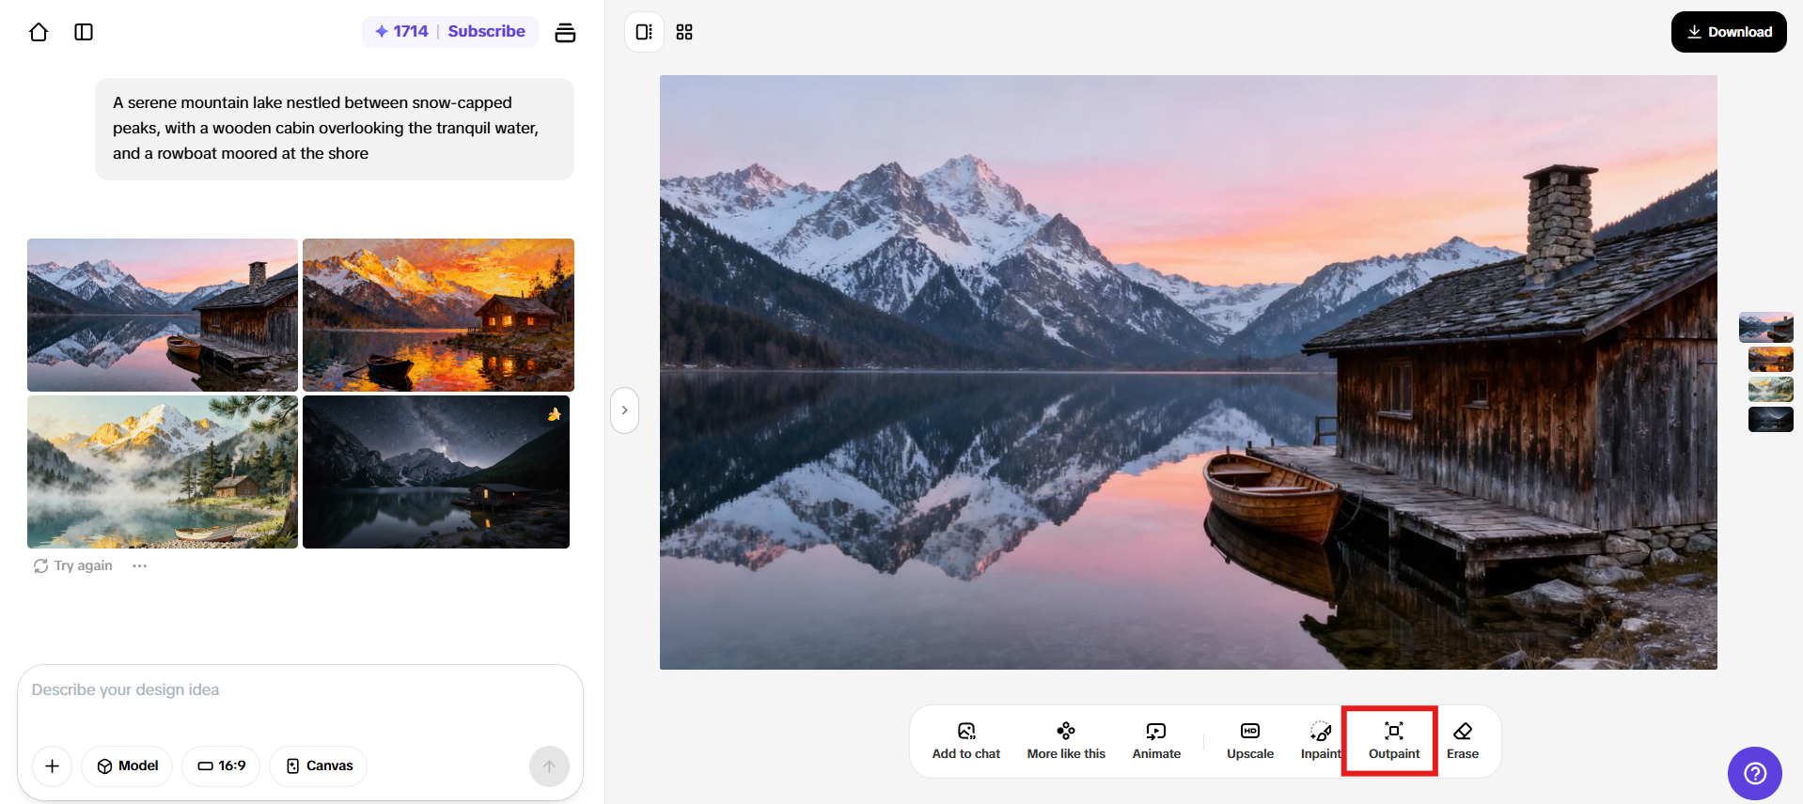Click the Canvas button
The height and width of the screenshot is (804, 1803).
click(319, 766)
